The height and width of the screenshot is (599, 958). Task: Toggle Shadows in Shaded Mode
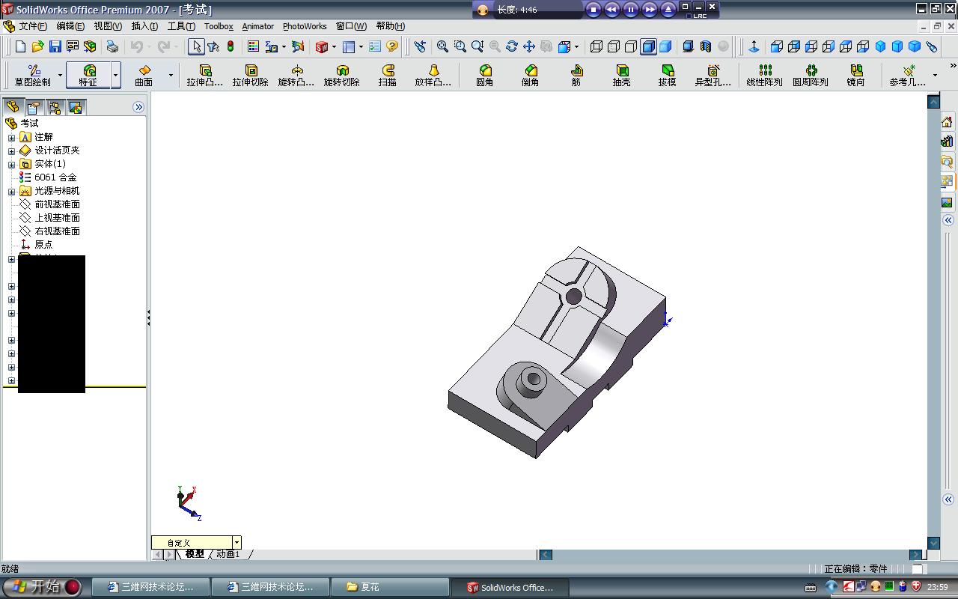coord(689,46)
